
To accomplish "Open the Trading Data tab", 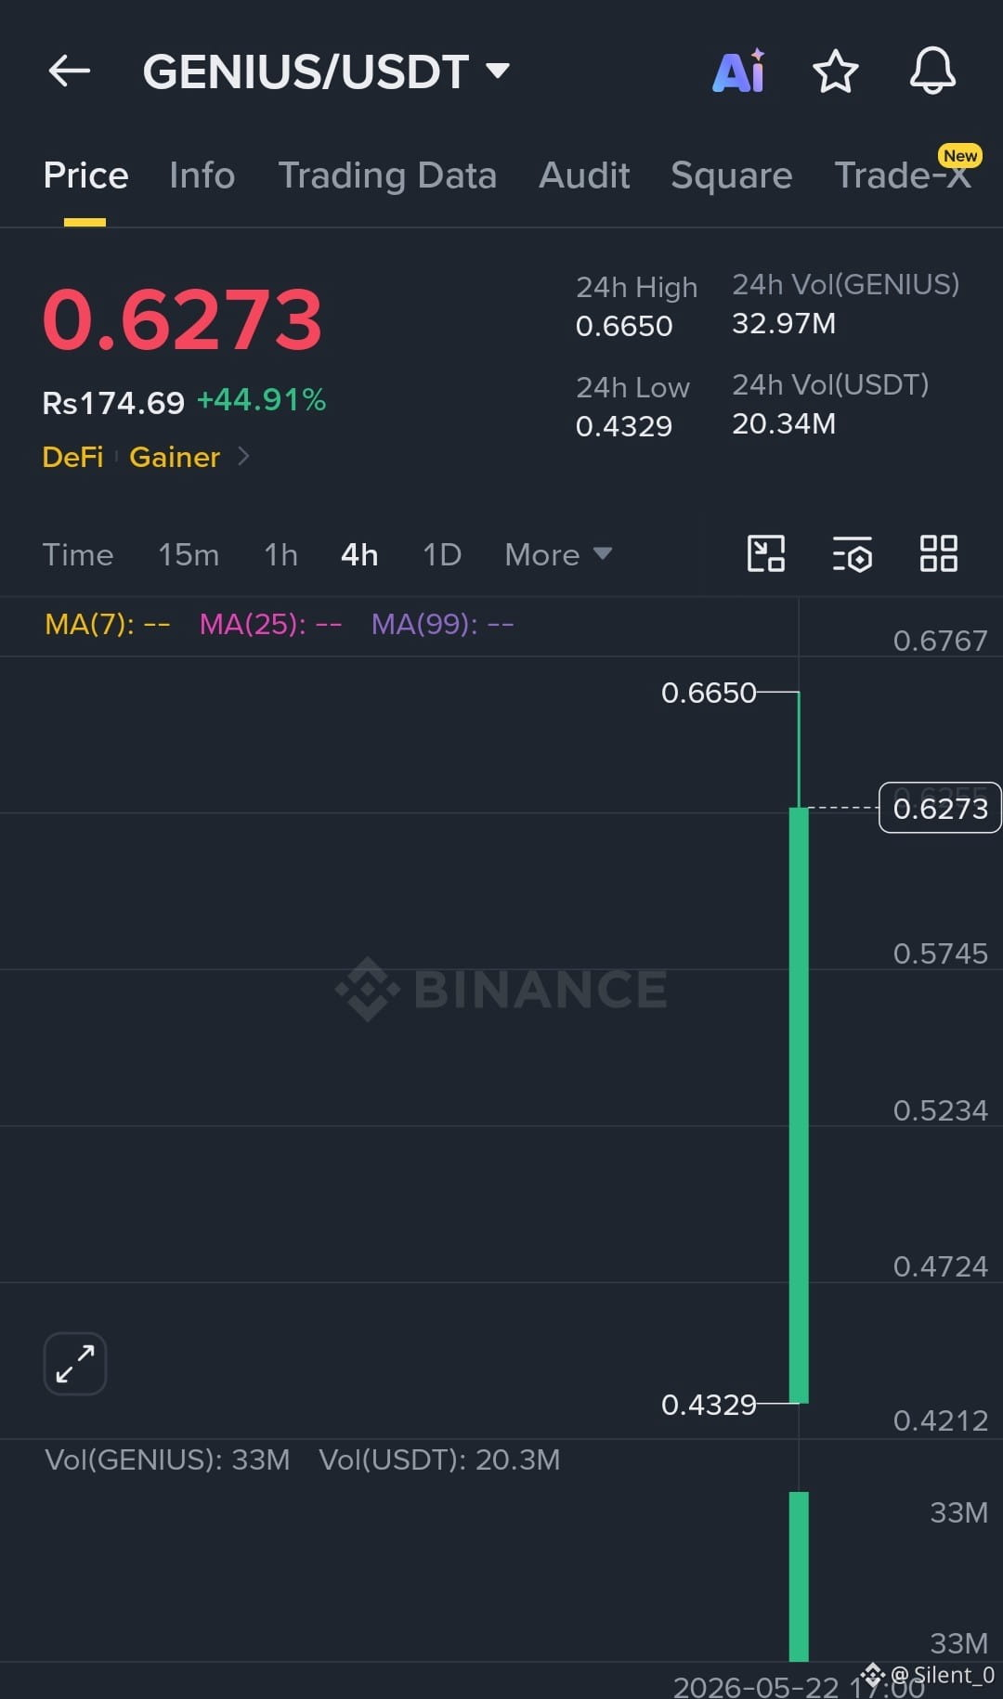I will 387,175.
